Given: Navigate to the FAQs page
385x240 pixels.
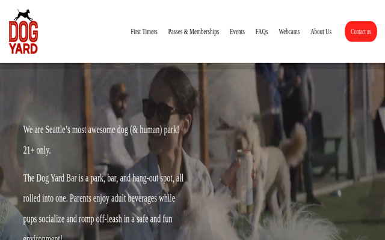Looking at the screenshot, I should (261, 32).
